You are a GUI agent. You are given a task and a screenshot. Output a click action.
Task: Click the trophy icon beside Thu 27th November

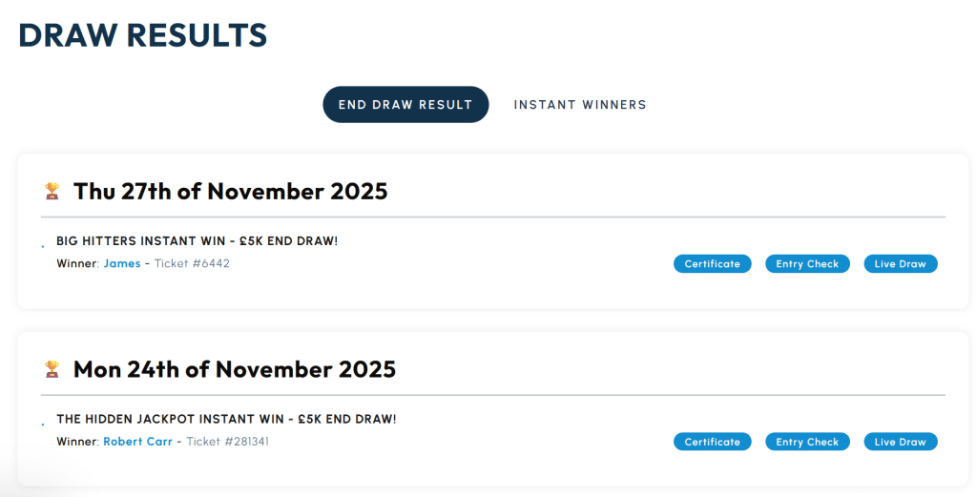pyautogui.click(x=52, y=191)
